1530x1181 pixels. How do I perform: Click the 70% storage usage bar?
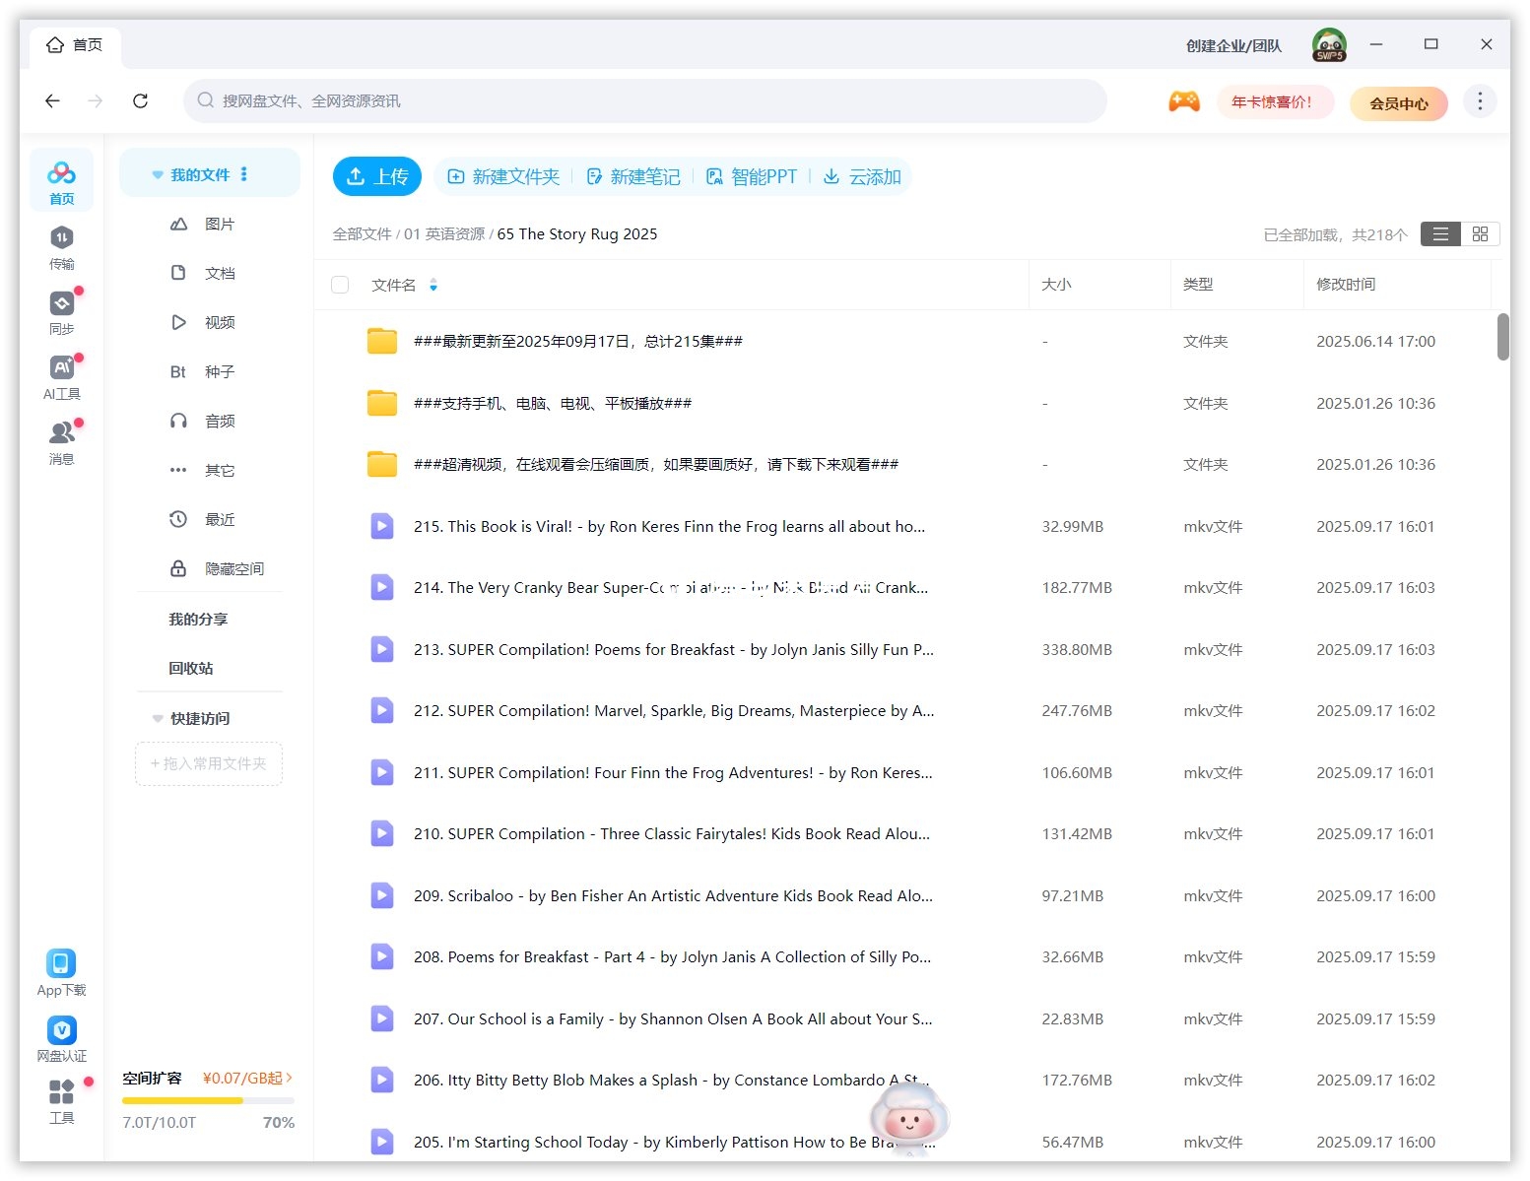tap(208, 1100)
